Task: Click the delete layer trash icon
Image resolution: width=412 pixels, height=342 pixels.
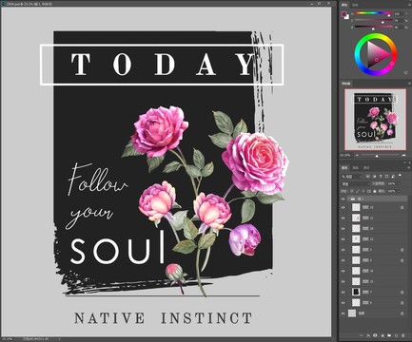Action: pos(403,335)
